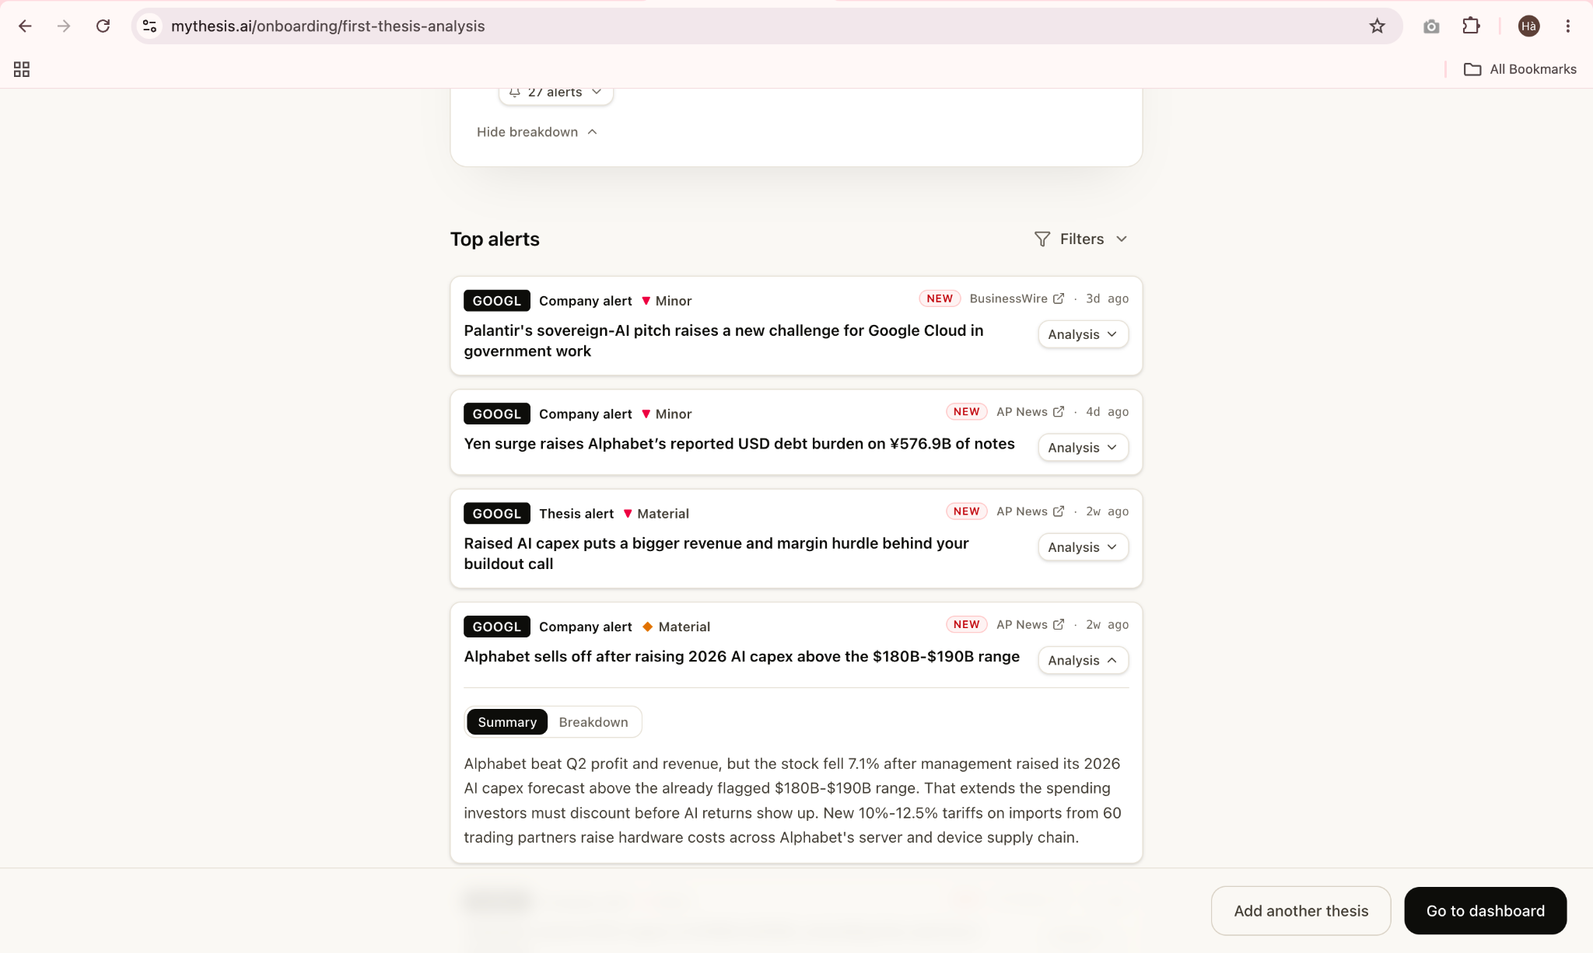This screenshot has height=953, width=1593.
Task: Click GOOGL tag on Alphabet sells off alert
Action: [497, 627]
